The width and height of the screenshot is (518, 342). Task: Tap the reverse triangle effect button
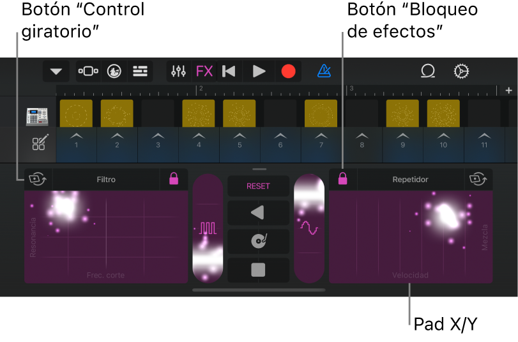click(258, 213)
